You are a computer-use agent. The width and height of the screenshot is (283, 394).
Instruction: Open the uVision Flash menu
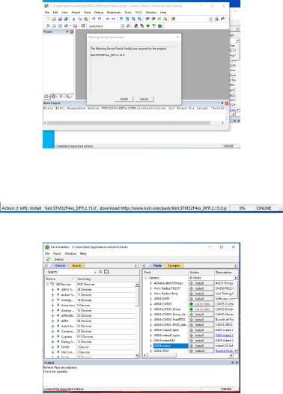pyautogui.click(x=87, y=12)
